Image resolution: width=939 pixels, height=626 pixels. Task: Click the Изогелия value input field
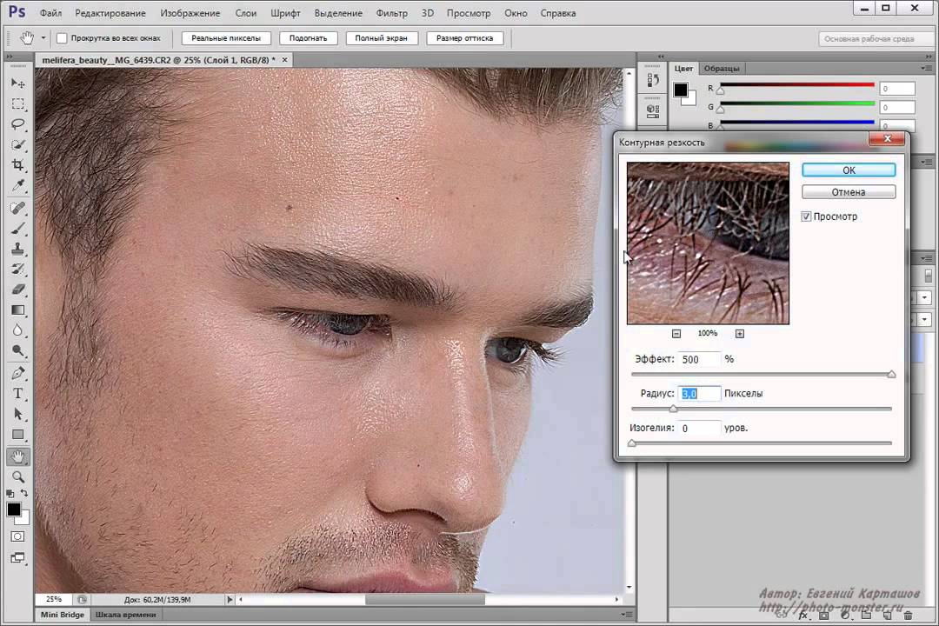pyautogui.click(x=699, y=429)
